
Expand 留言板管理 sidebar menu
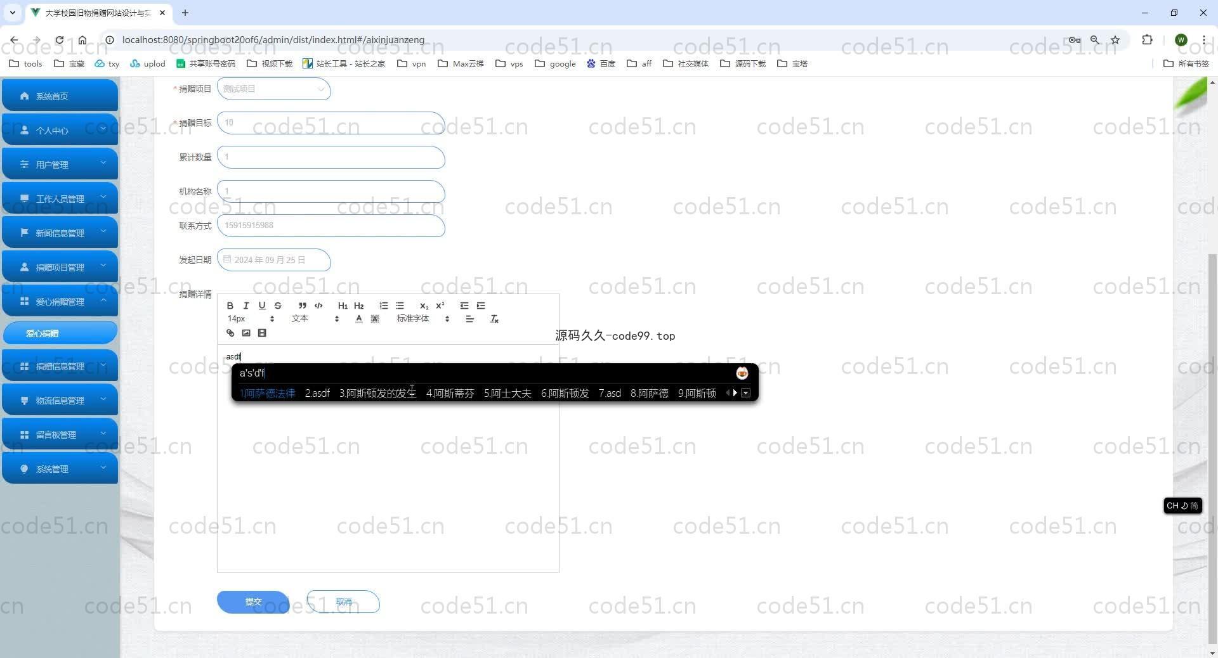[60, 434]
